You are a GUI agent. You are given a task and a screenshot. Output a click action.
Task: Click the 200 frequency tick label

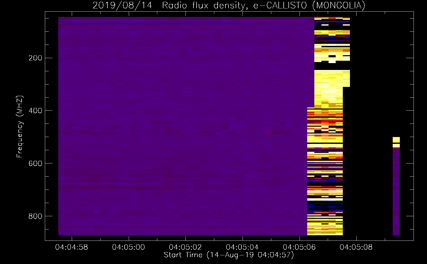coord(35,58)
